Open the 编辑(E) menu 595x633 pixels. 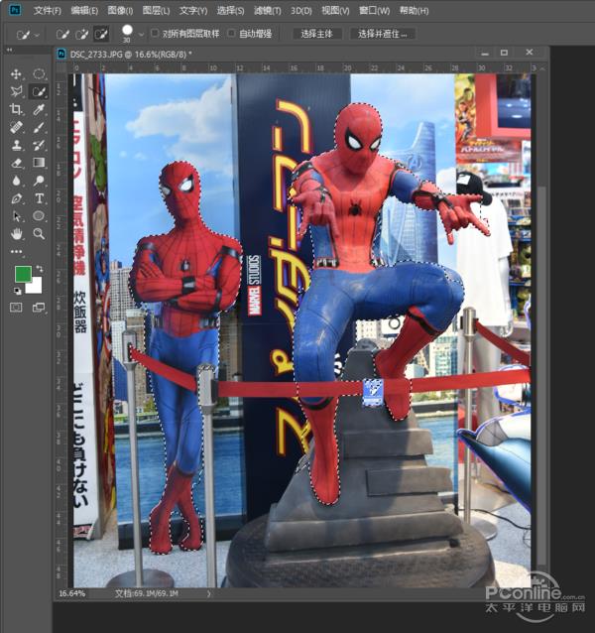click(x=84, y=11)
